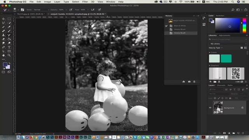Add content to library plus button
This screenshot has height=140, width=249.
pyautogui.click(x=210, y=82)
